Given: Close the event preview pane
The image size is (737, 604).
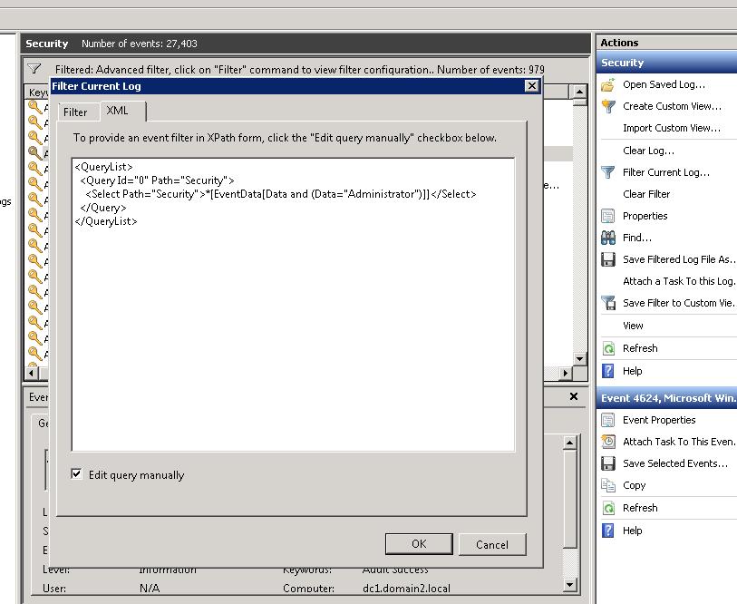Looking at the screenshot, I should 574,396.
